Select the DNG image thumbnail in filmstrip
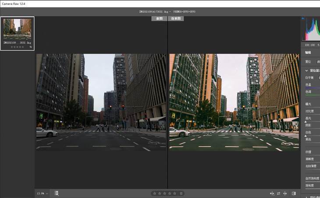The height and width of the screenshot is (198, 320). pyautogui.click(x=18, y=30)
